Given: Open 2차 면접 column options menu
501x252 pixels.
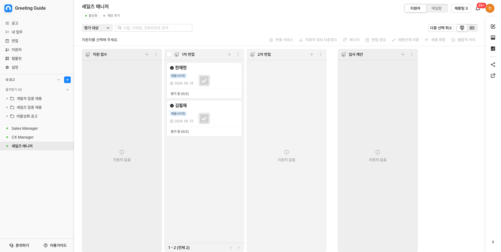Looking at the screenshot, I should click(321, 54).
